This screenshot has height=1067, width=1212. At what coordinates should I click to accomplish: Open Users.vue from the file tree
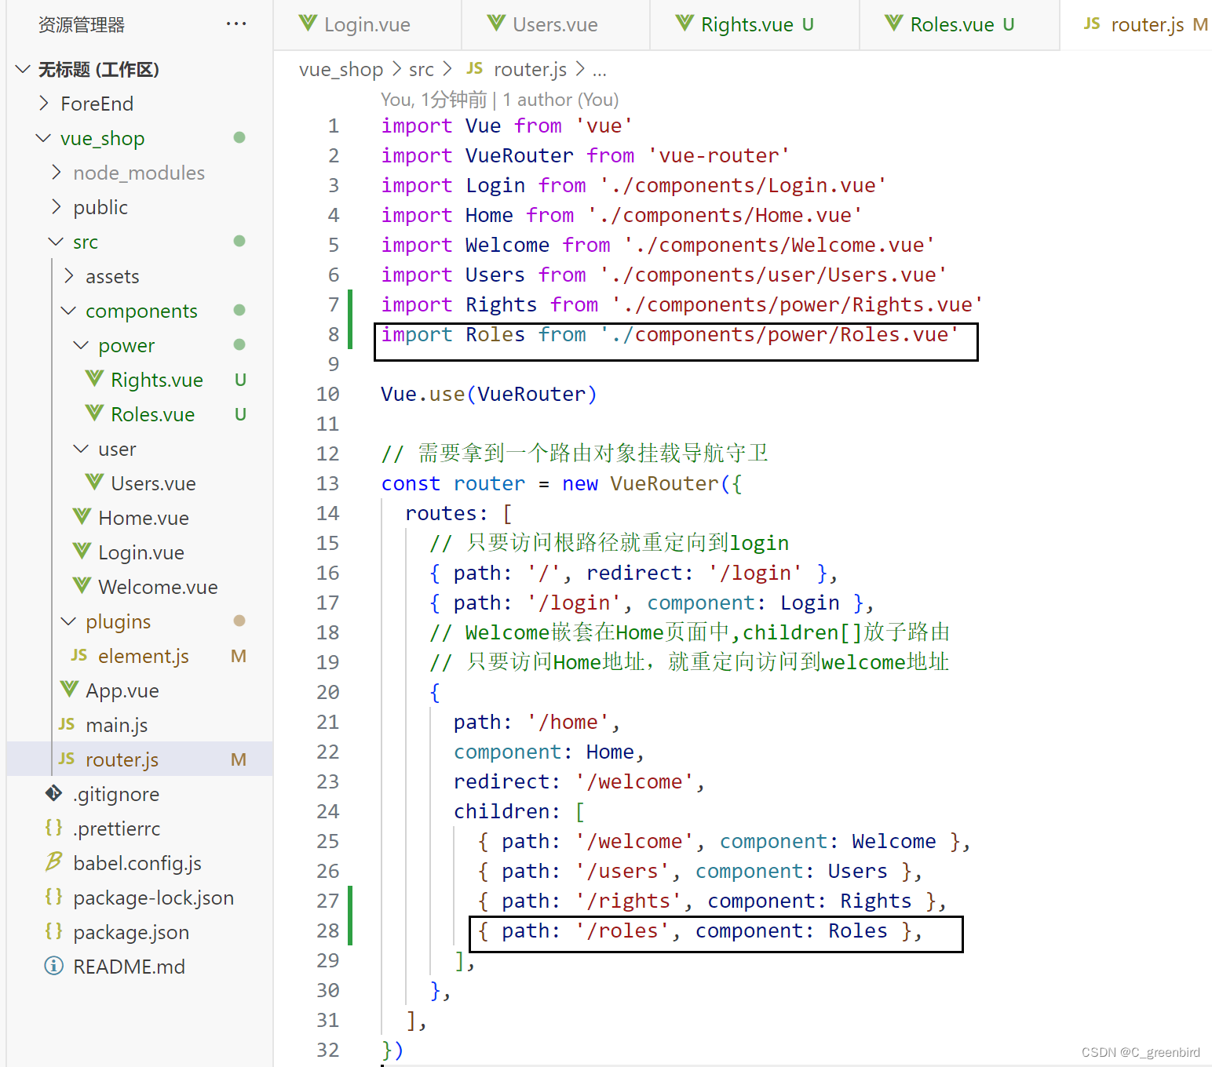tap(153, 483)
